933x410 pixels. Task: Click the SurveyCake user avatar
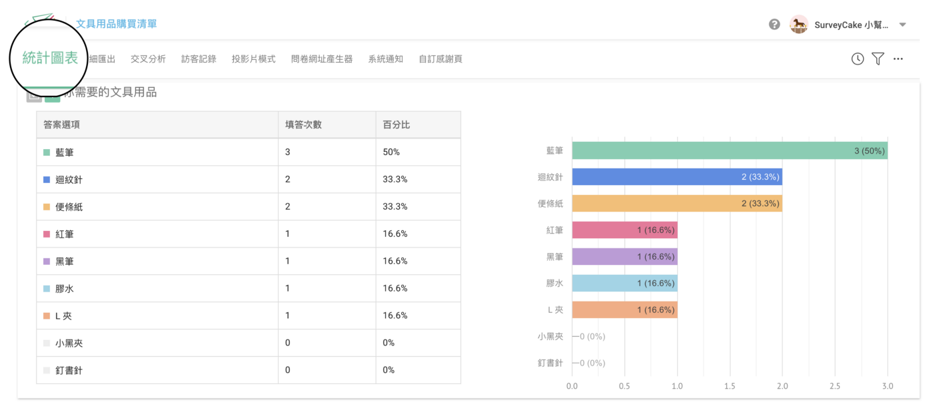tap(798, 25)
